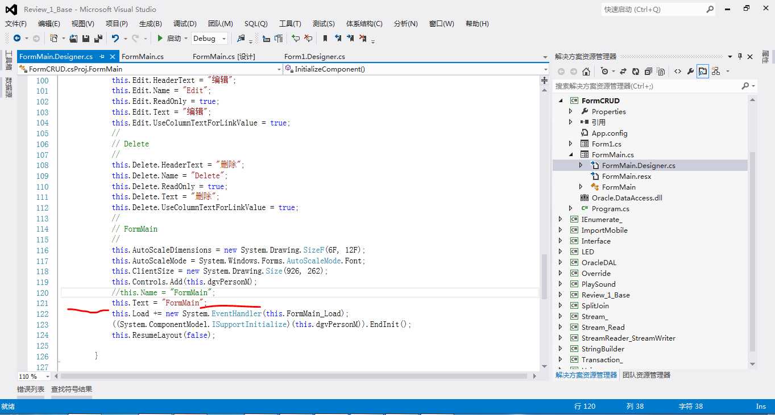Click the split editor handle above scrollbar
This screenshot has width=775, height=415.
coord(544,81)
